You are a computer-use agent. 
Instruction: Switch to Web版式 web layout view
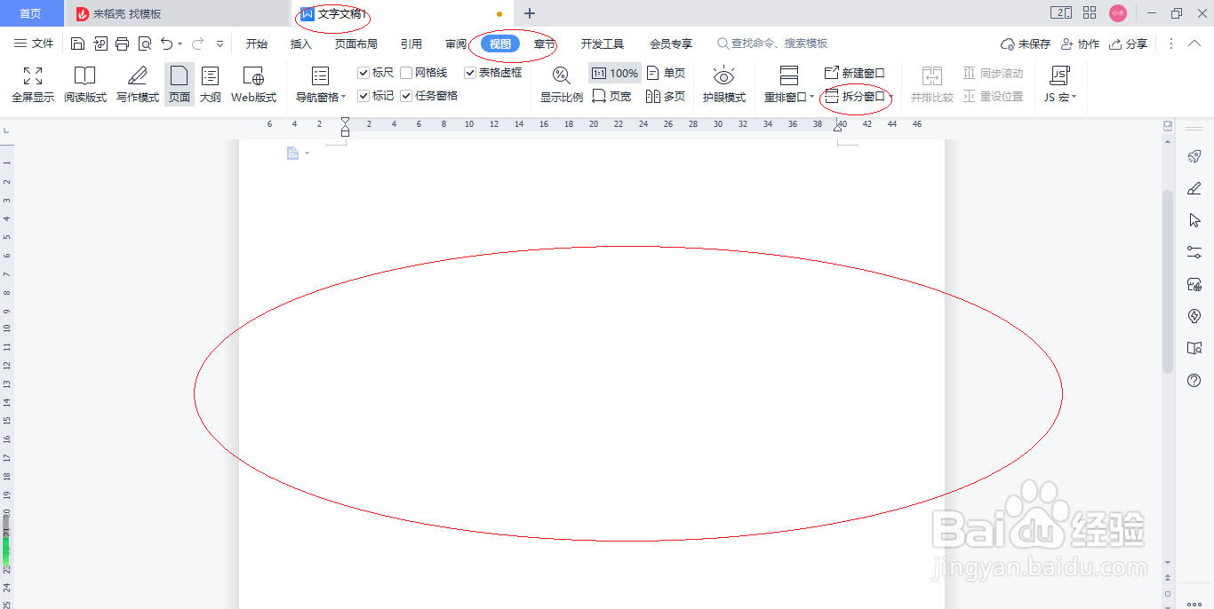point(252,84)
